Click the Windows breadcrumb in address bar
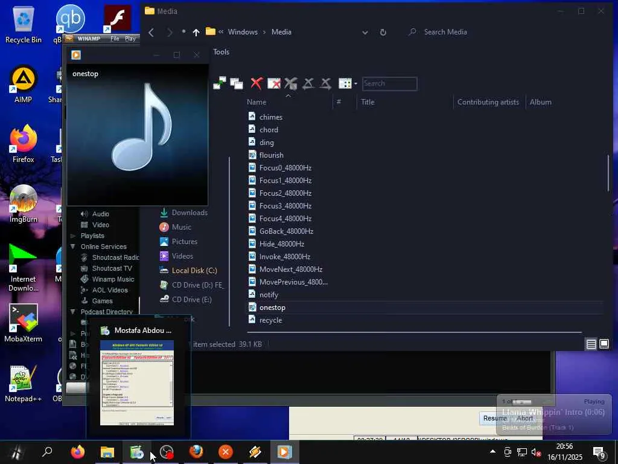Viewport: 618px width, 464px height. [x=243, y=32]
